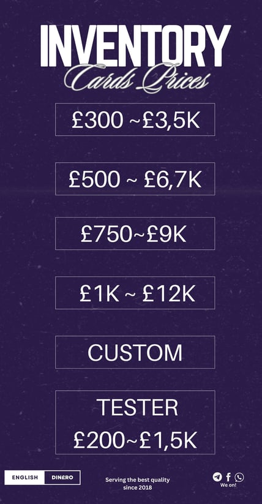The image size is (262, 504).
Task: Select the £1K ~ £12K price box
Action: pos(135,293)
